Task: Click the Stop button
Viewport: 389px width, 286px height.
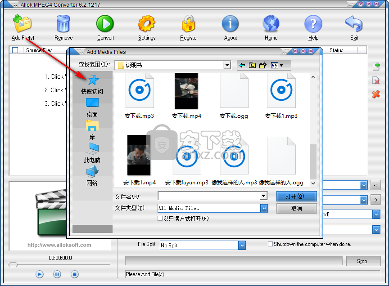Action: click(x=363, y=261)
